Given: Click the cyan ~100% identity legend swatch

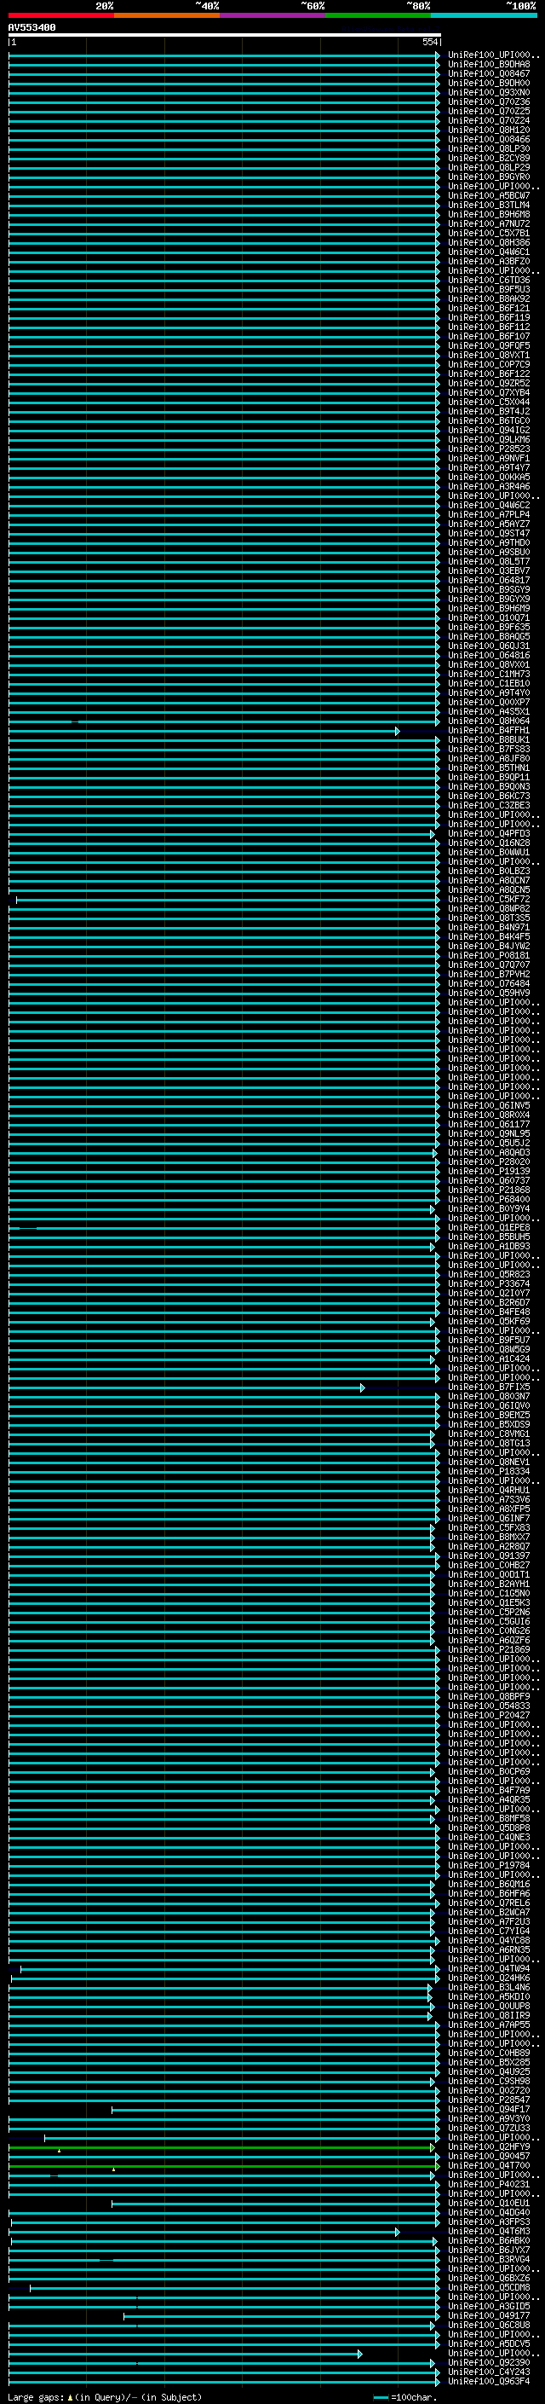Looking at the screenshot, I should (484, 15).
